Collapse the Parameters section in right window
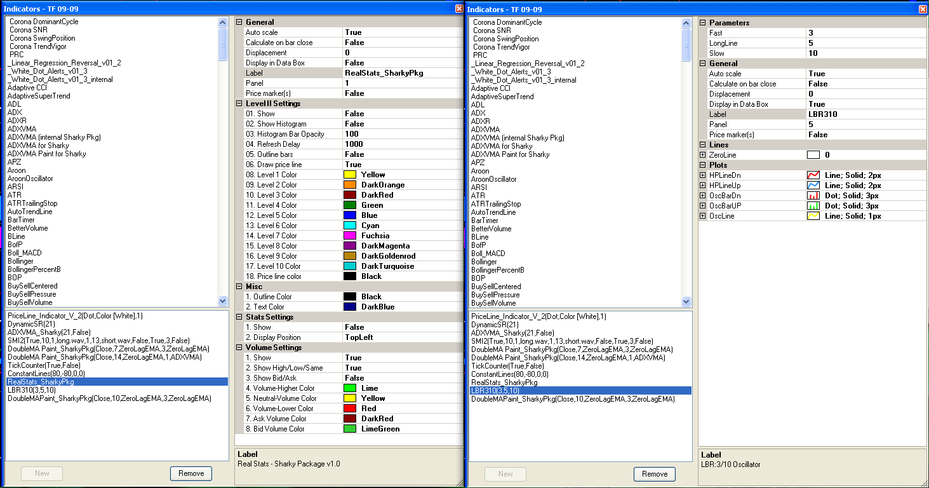929x488 pixels. coord(702,23)
